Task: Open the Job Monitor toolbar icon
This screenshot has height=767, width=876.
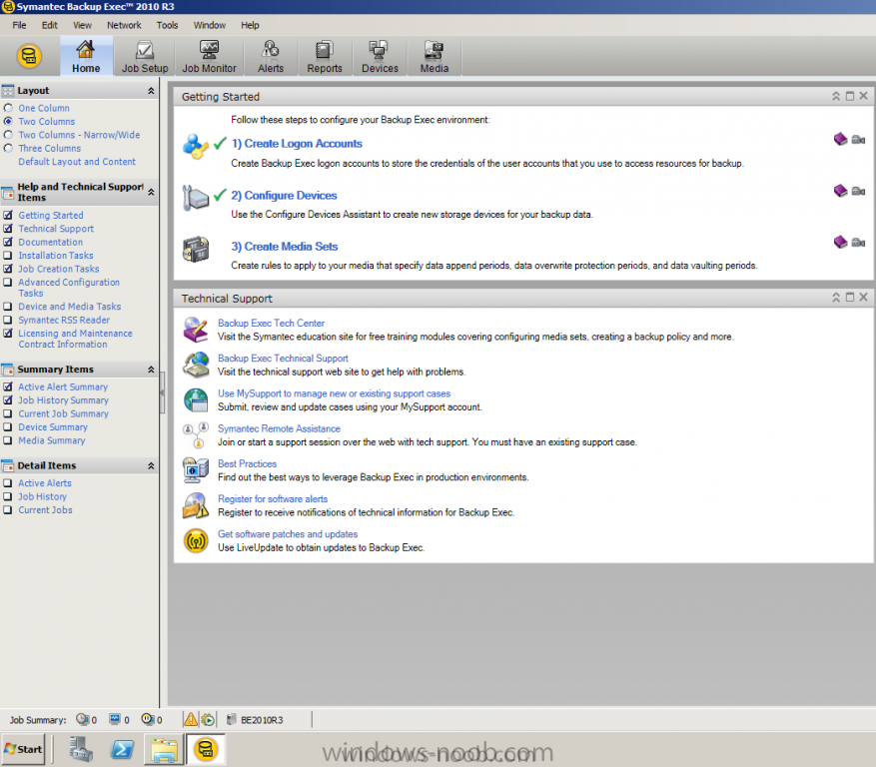Action: pos(209,56)
